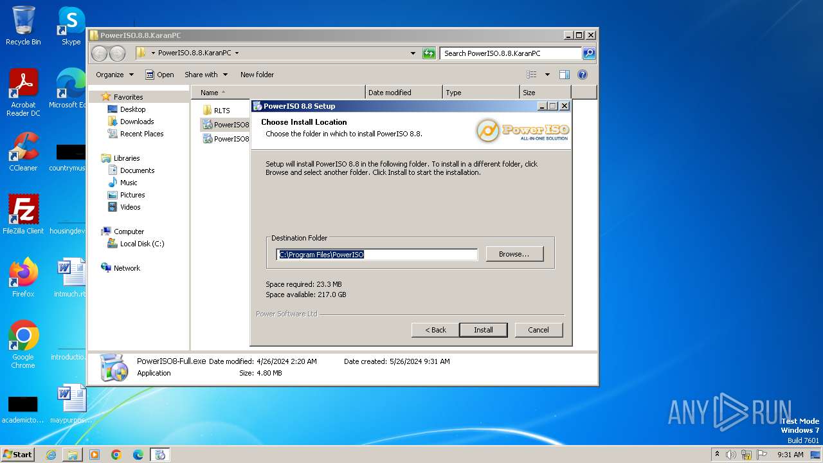Toggle the preview pane icon in Explorer
Screen dimensions: 823x463
(565, 75)
